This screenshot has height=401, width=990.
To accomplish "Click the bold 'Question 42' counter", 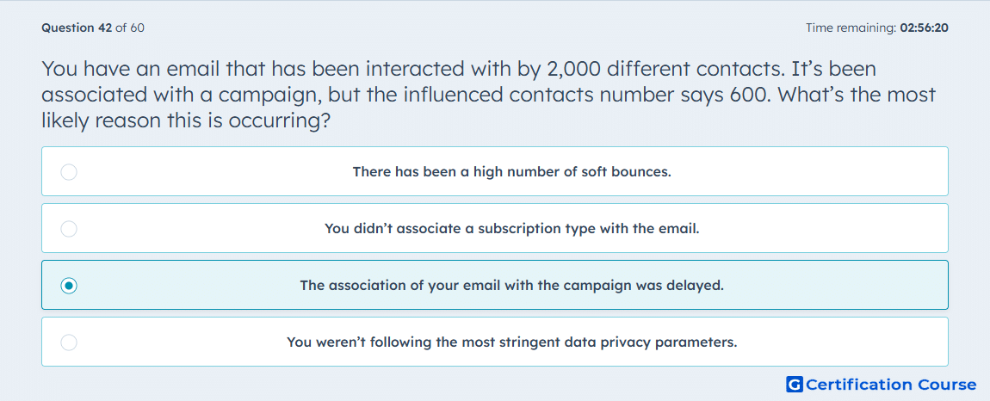I will [x=76, y=28].
